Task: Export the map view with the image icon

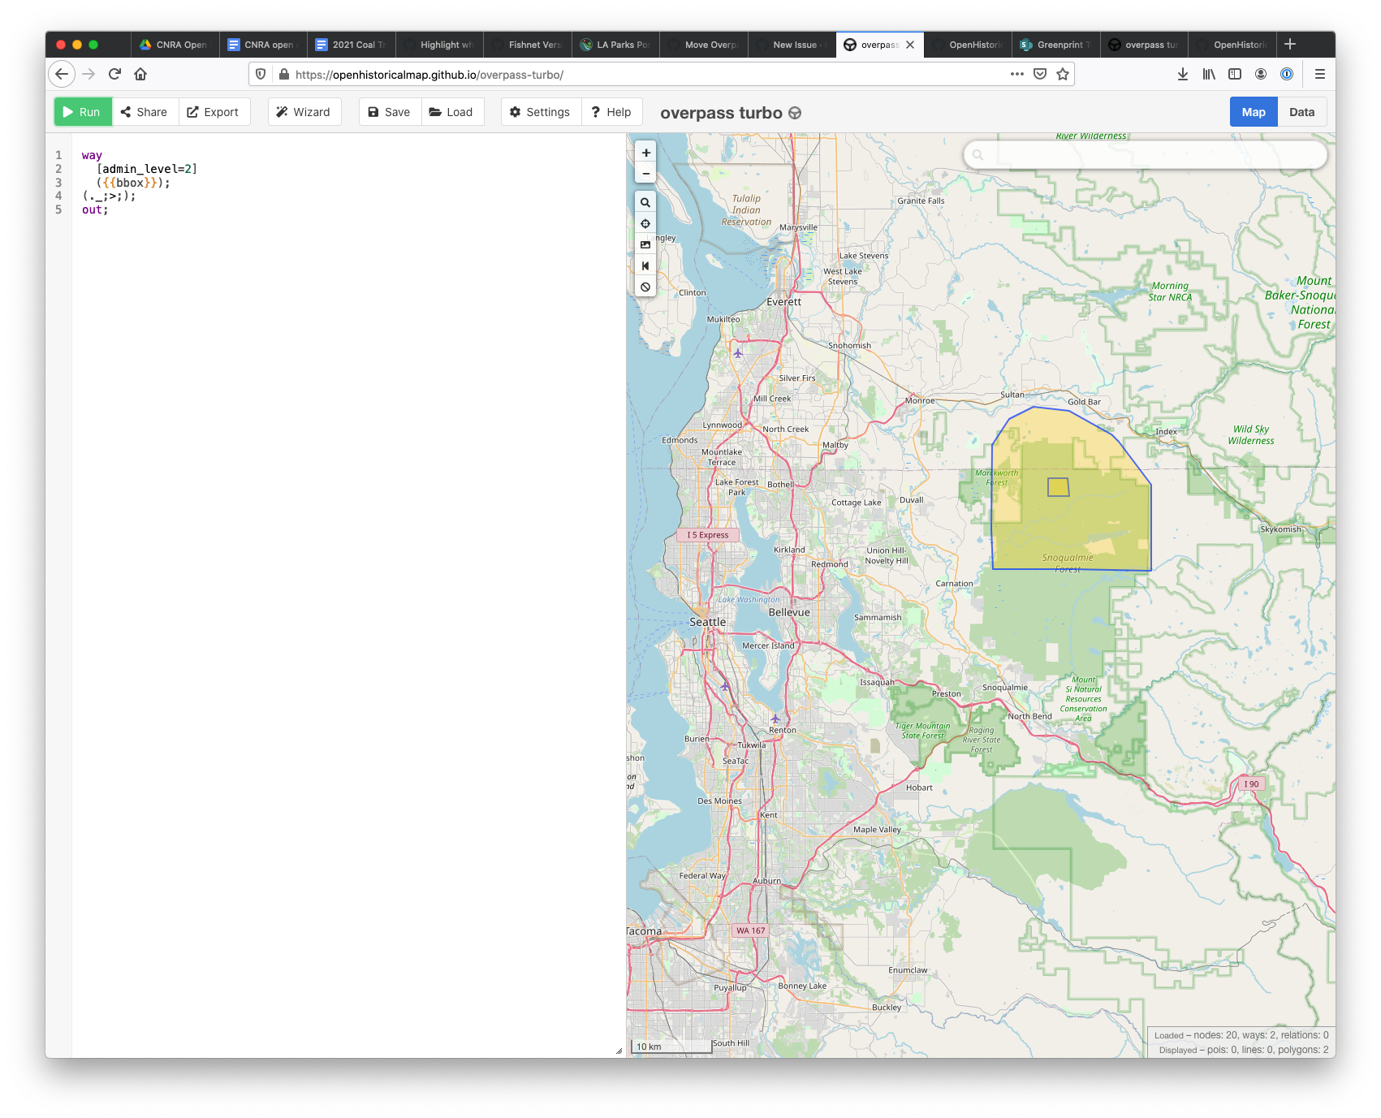Action: click(645, 244)
